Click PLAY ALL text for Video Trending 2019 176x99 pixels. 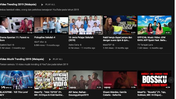[x=50, y=4]
